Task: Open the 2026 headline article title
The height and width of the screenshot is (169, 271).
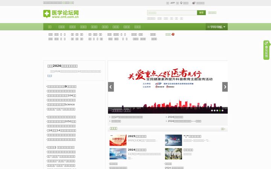Action: [62, 66]
